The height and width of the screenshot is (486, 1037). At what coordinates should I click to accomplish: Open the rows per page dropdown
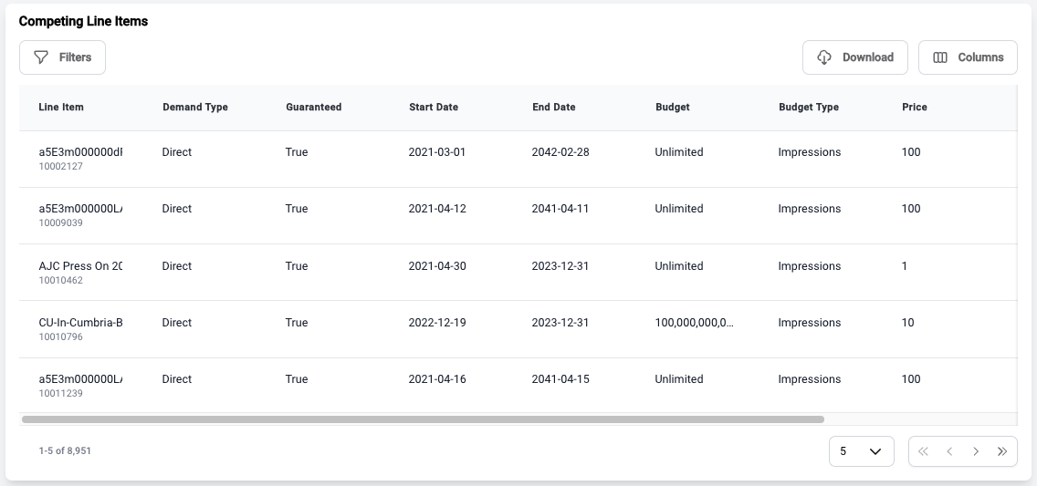coord(861,451)
